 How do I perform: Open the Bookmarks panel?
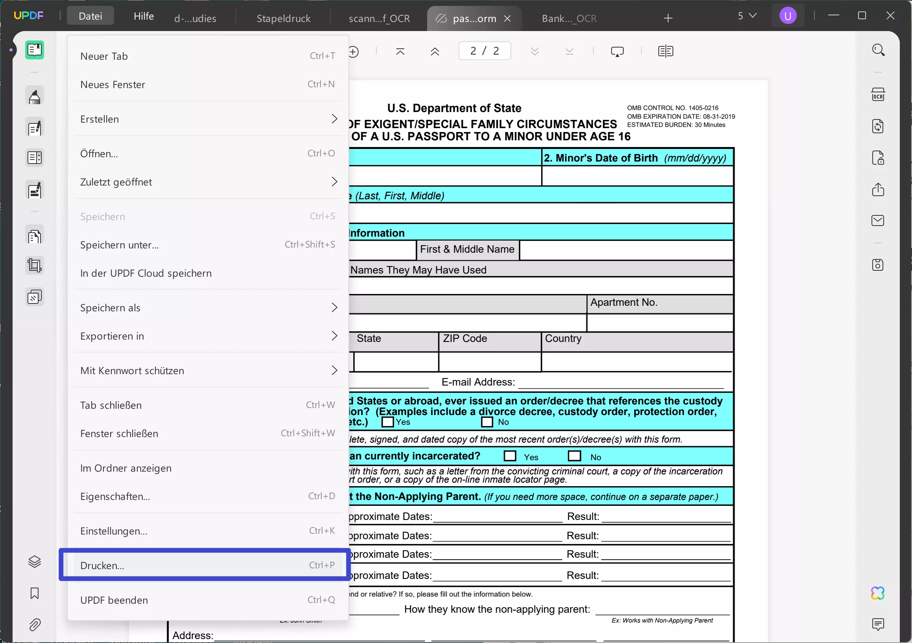click(x=35, y=593)
